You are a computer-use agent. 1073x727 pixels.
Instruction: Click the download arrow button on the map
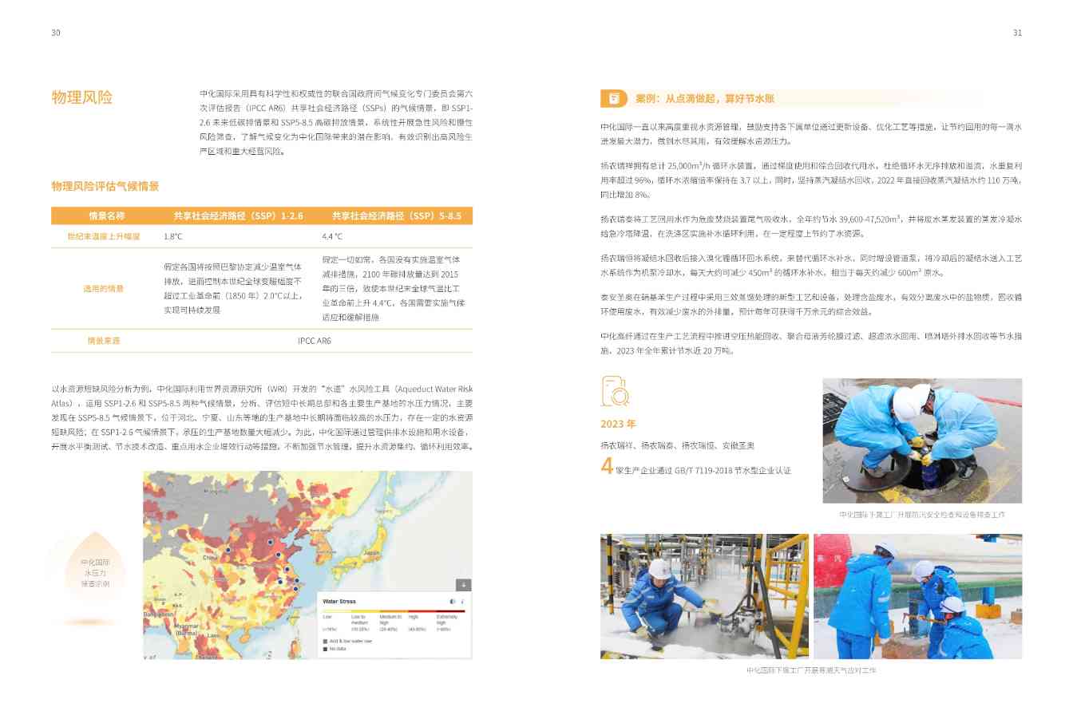463,585
